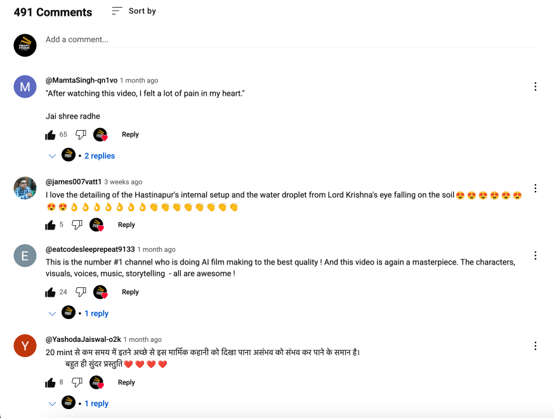Viewport: 554px width, 418px height.
Task: Expand the 2 replies thread
Action: pyautogui.click(x=99, y=156)
